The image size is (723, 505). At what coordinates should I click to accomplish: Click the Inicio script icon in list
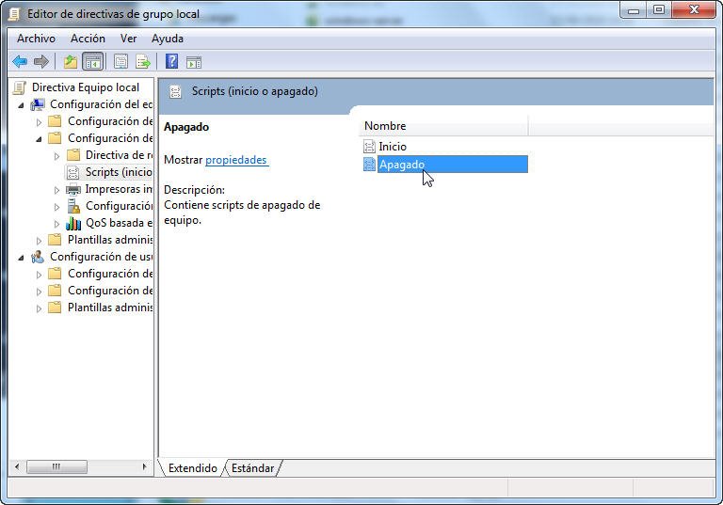coord(369,147)
